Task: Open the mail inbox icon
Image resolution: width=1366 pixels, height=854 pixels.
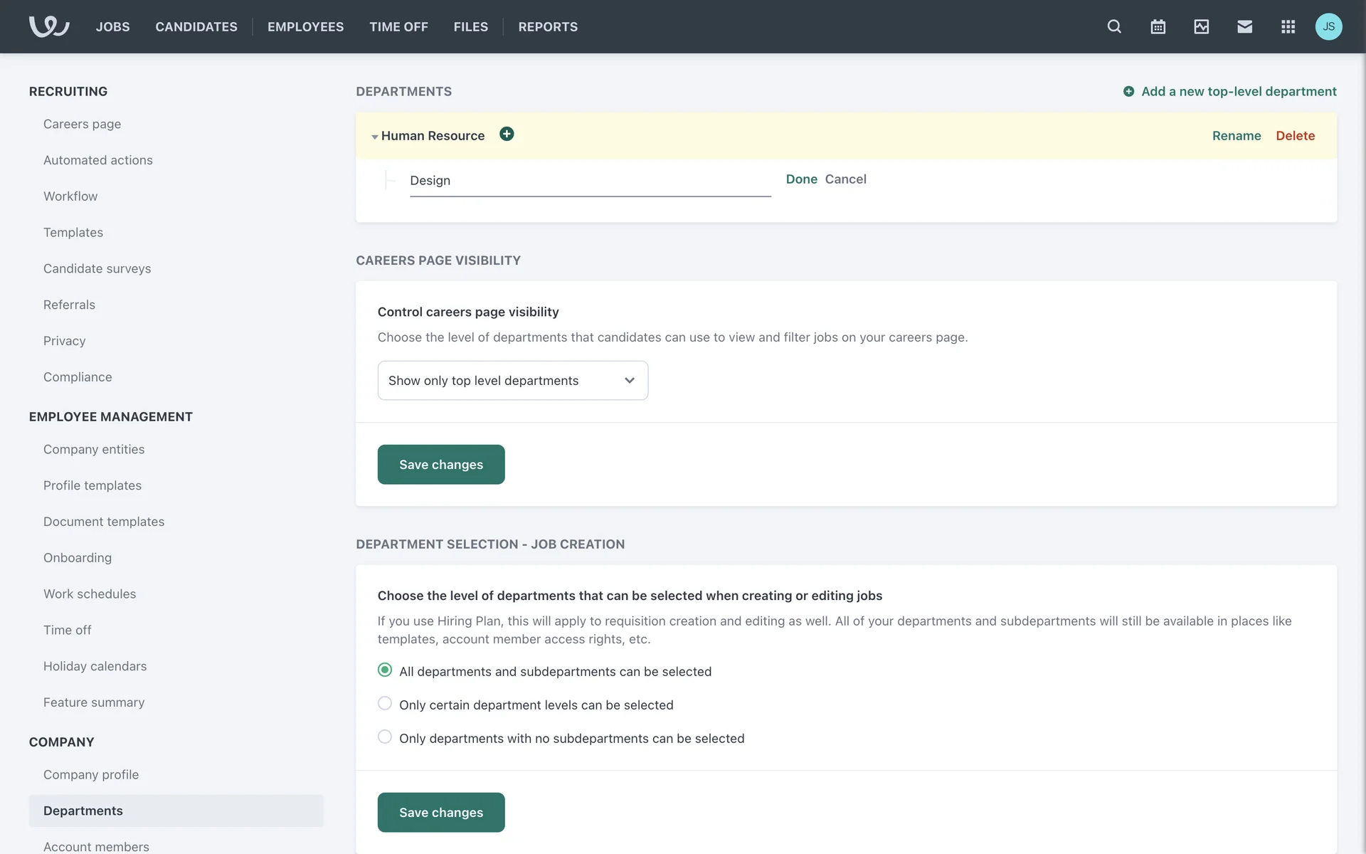Action: (x=1244, y=26)
